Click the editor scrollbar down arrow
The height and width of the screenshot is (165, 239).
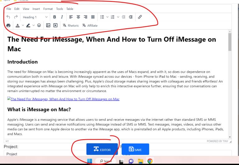coord(230,137)
